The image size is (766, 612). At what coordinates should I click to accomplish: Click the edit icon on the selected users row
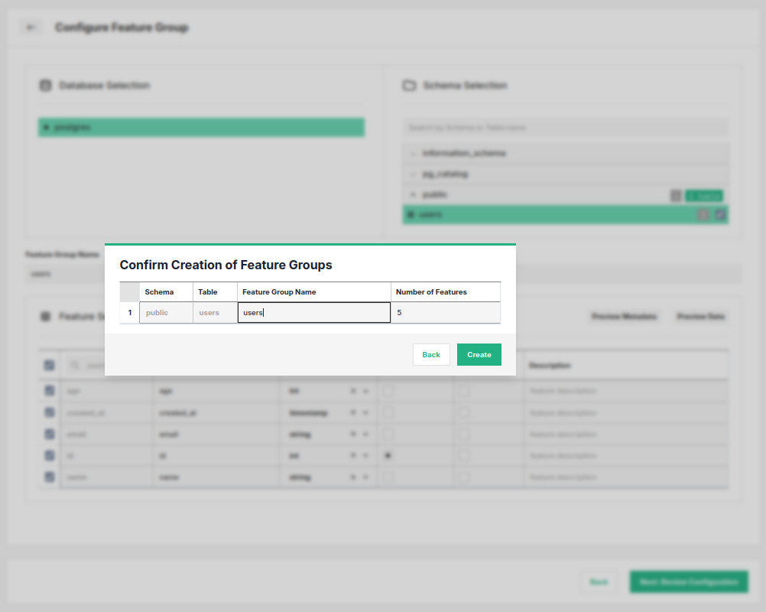pos(719,215)
